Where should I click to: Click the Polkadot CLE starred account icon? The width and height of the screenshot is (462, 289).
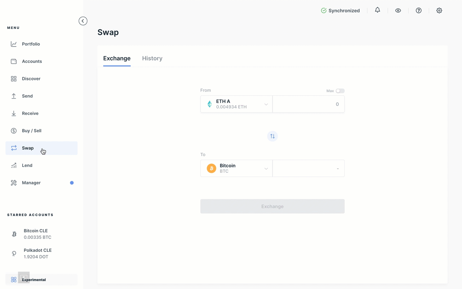point(14,254)
